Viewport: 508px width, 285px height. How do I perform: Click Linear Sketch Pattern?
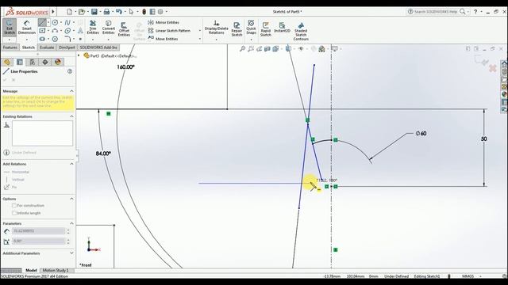[169, 31]
